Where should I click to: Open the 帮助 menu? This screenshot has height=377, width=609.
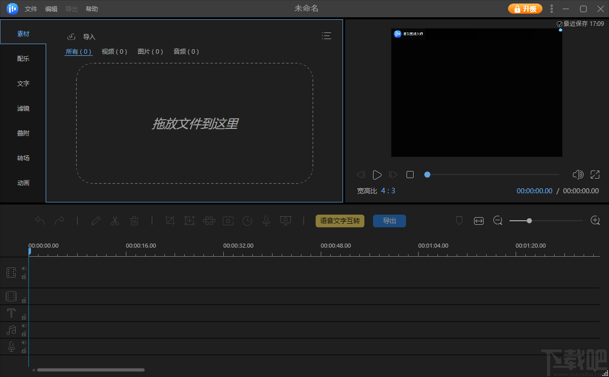tap(92, 9)
